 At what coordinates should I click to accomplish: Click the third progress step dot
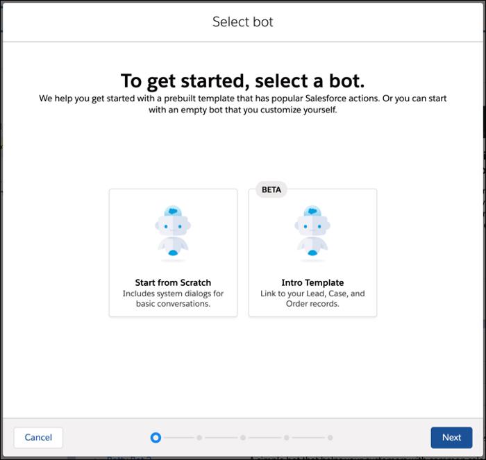[243, 438]
